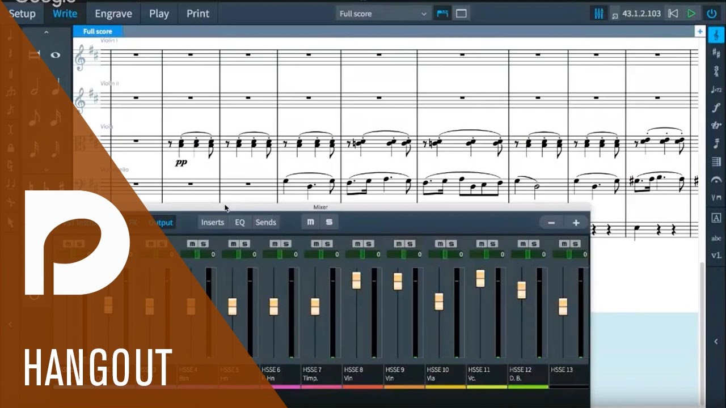Open the Tempo panel

(716, 90)
